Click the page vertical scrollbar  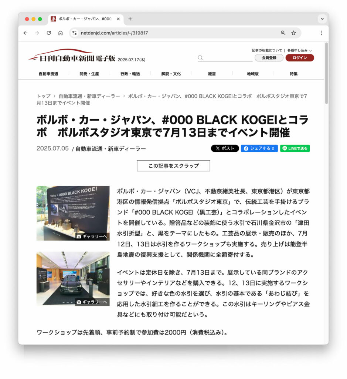(x=326, y=73)
